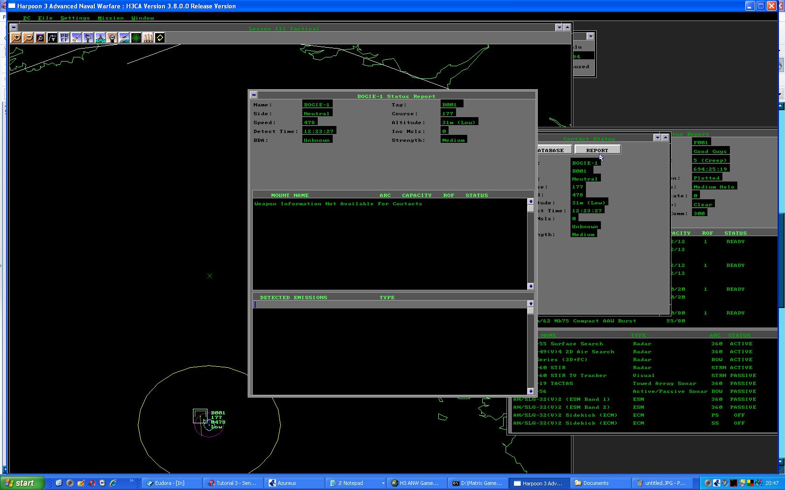Open the File menu
Viewport: 785px width, 490px height.
[45, 18]
